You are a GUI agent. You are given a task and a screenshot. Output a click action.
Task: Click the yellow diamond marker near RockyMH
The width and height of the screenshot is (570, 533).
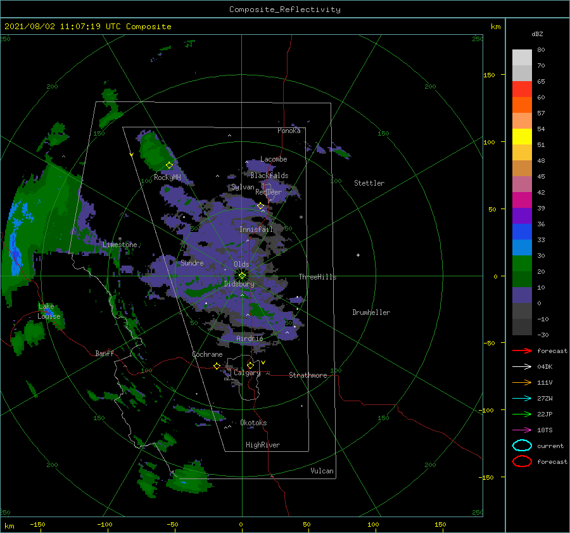tap(169, 165)
